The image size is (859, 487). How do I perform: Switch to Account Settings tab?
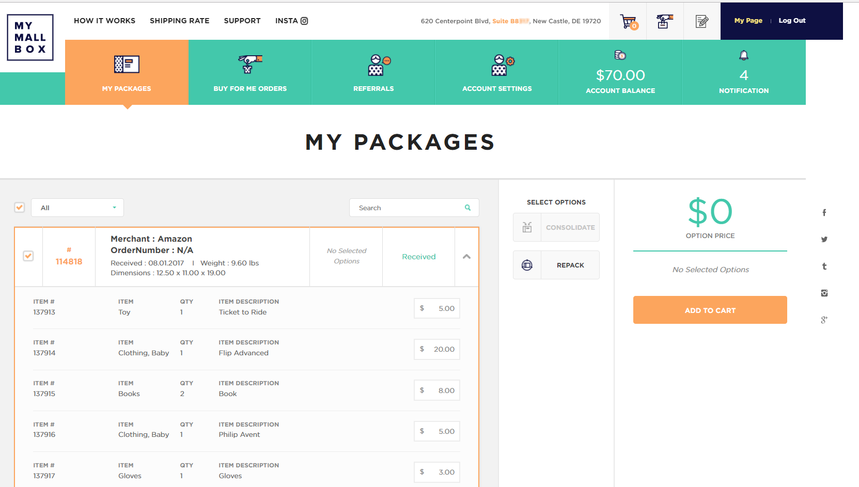click(x=497, y=72)
